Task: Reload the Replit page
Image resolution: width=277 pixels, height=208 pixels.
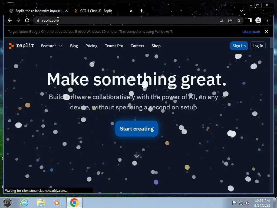Action: click(x=27, y=20)
